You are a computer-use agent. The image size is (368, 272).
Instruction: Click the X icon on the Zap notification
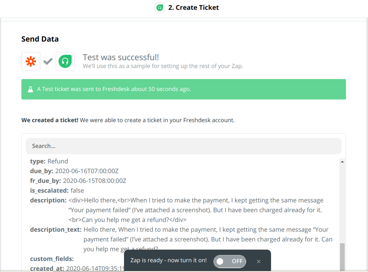pos(258,262)
